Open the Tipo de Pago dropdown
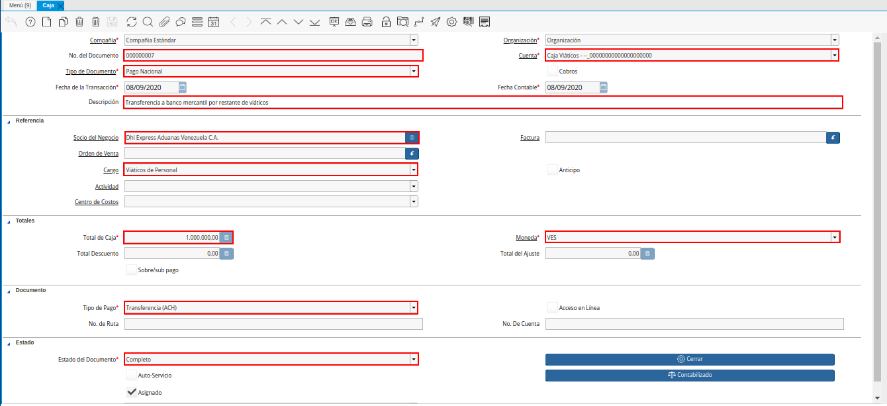 coord(414,307)
